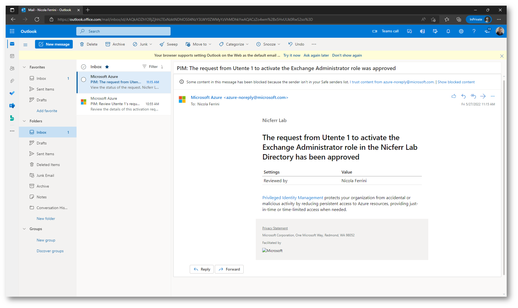
Task: Click the Search box
Action: pyautogui.click(x=123, y=31)
